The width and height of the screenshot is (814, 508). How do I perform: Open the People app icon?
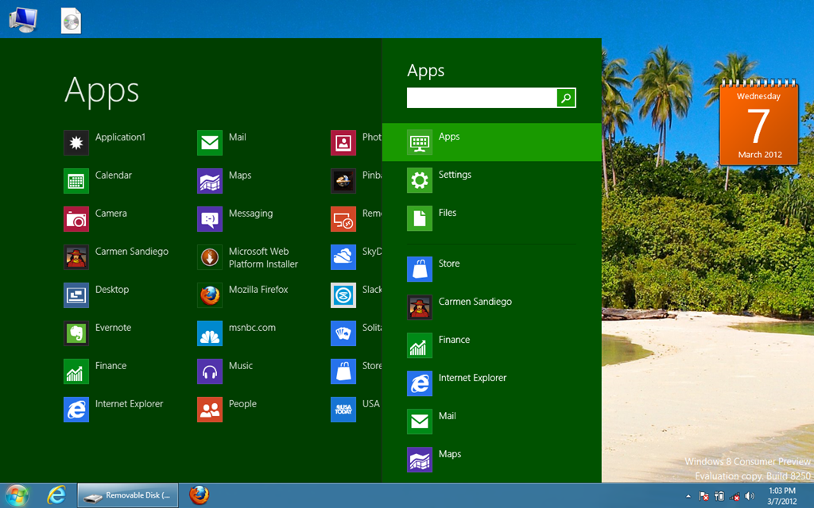(x=210, y=410)
